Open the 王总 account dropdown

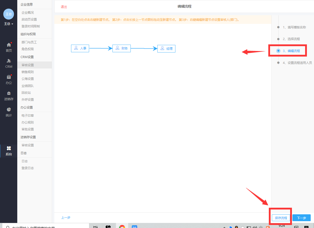[x=9, y=24]
